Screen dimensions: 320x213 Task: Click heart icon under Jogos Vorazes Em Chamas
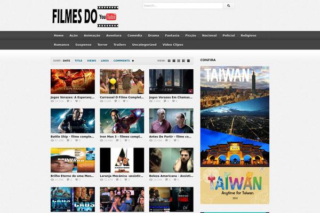coord(173,101)
